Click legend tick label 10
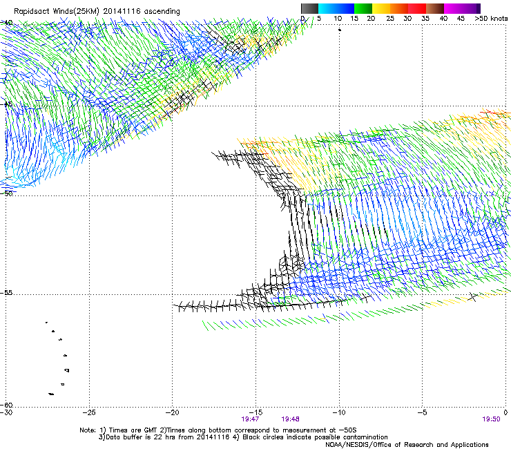The width and height of the screenshot is (511, 449). click(338, 19)
